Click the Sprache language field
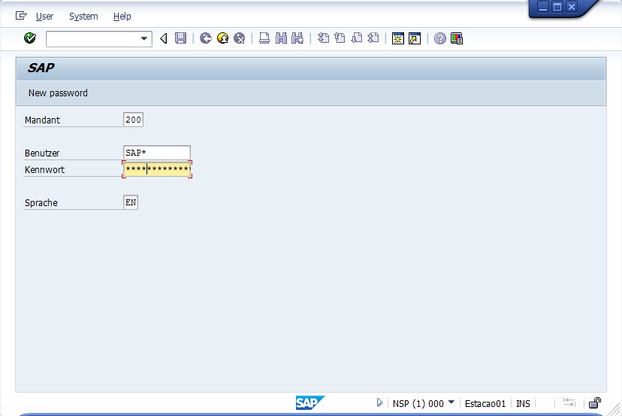This screenshot has width=622, height=416. point(131,202)
